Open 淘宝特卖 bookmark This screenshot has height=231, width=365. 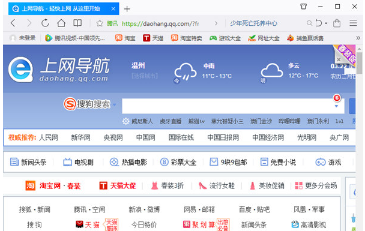coord(186,38)
